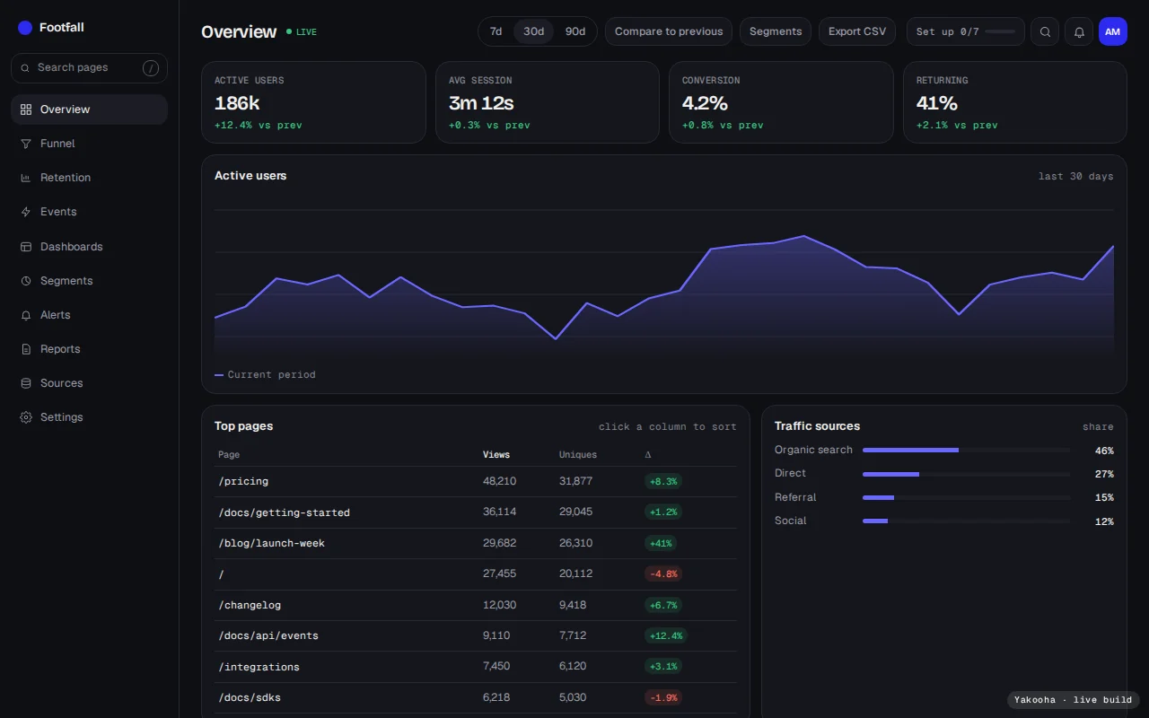
Task: Navigate to Dashboards
Action: pyautogui.click(x=89, y=247)
